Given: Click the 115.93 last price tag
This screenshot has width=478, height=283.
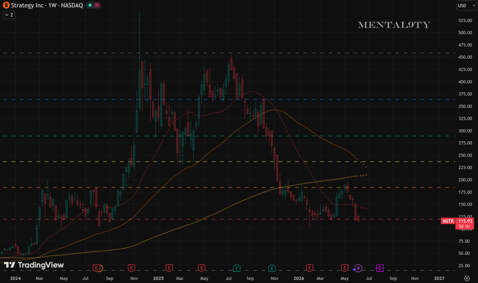Looking at the screenshot, I should pyautogui.click(x=465, y=221).
